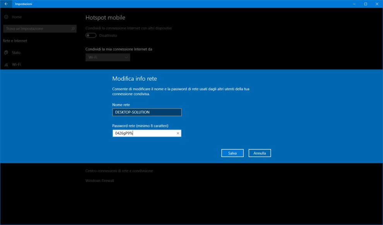Viewport: 383px width, 225px height.
Task: Click the Stato globe icon in sidebar
Action: click(6, 52)
